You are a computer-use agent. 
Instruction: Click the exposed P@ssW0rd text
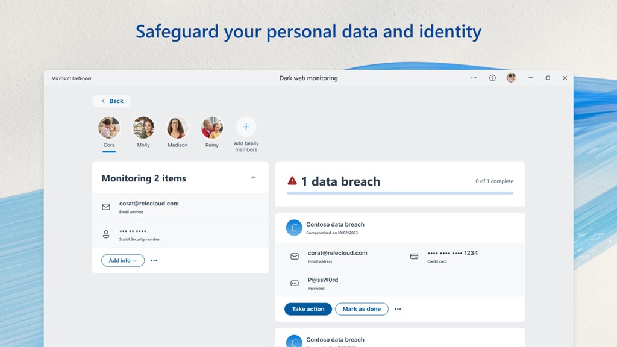[x=323, y=280]
